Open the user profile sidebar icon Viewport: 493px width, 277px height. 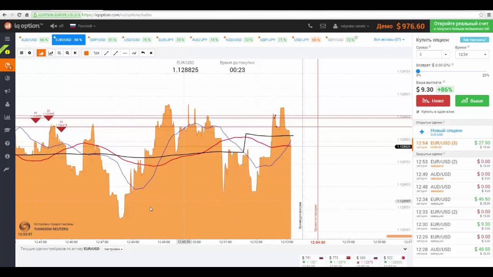pos(7,104)
